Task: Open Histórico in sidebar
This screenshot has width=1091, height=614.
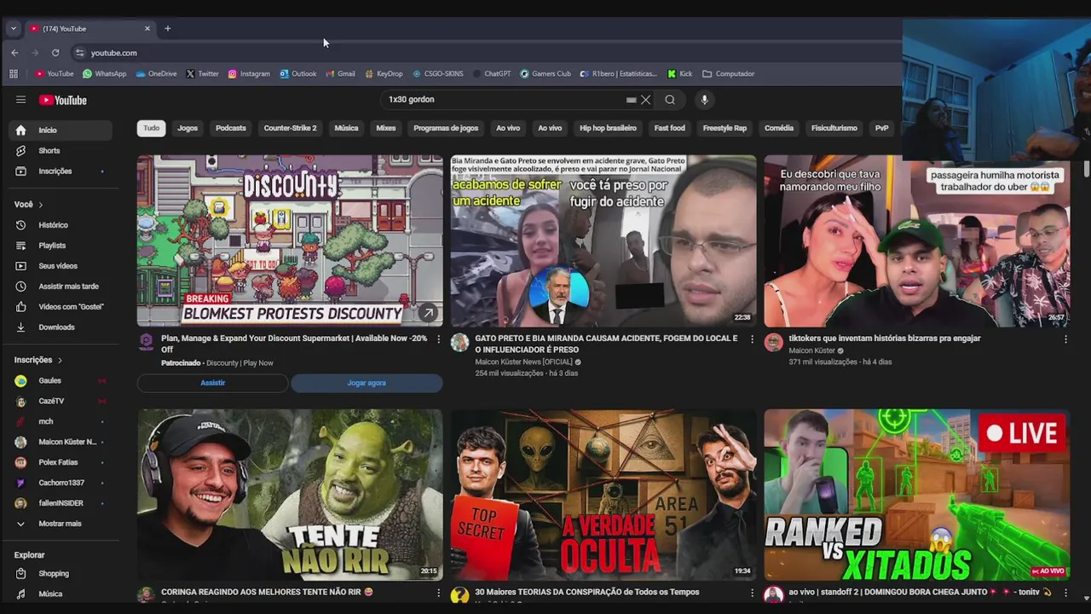Action: (60, 225)
